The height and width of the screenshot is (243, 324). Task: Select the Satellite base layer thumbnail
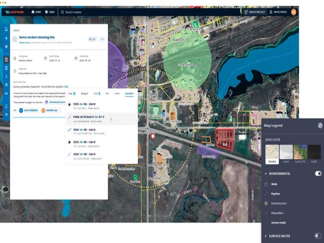(300, 152)
